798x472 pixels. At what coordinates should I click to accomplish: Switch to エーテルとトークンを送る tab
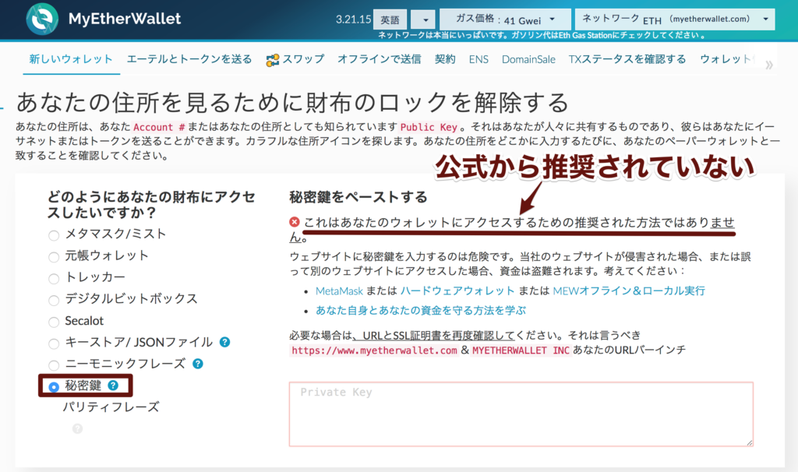(189, 59)
